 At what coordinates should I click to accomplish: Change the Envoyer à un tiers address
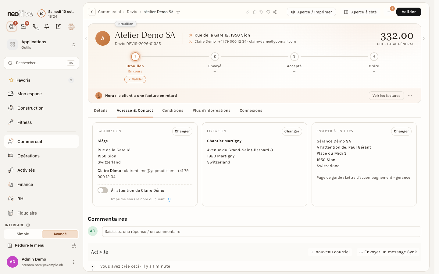click(401, 131)
